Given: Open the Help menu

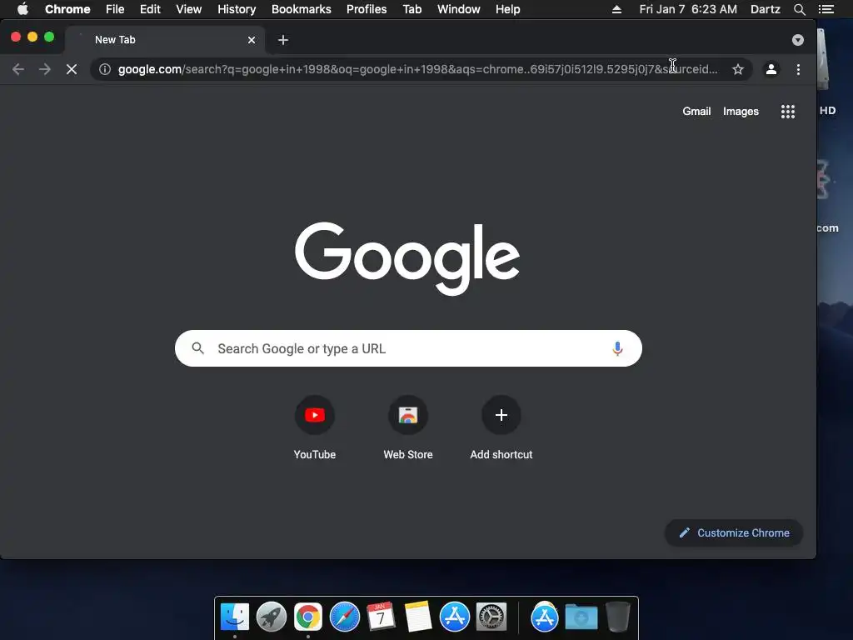Looking at the screenshot, I should 507,9.
